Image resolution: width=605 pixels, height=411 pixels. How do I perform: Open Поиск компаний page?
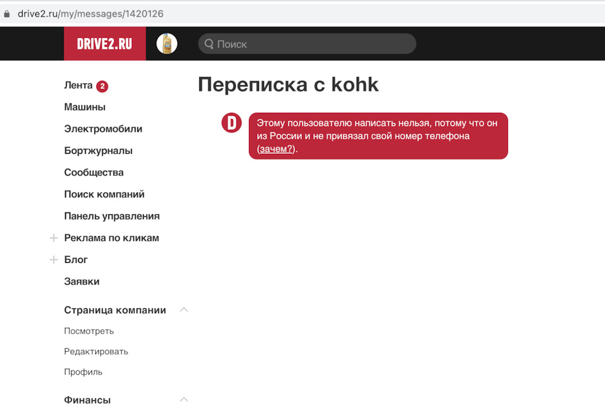pos(104,194)
